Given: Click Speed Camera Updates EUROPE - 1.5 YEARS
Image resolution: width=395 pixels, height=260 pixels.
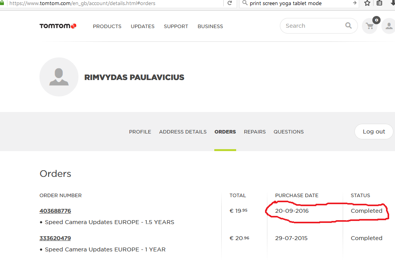Looking at the screenshot, I should pos(109,222).
